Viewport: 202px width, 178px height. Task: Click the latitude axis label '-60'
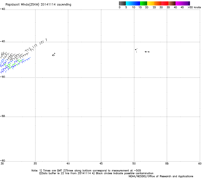click(2, 161)
